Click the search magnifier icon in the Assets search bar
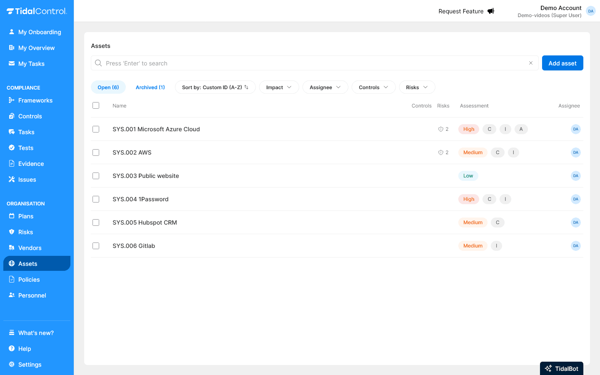 (98, 63)
